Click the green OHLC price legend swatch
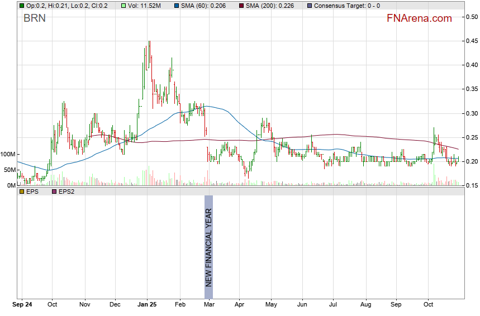 22,6
